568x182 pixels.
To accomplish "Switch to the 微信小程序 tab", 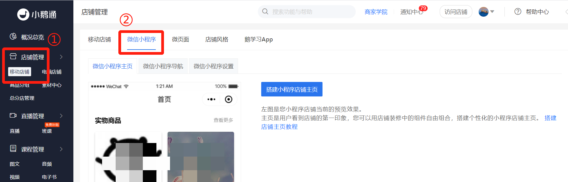I will (141, 40).
